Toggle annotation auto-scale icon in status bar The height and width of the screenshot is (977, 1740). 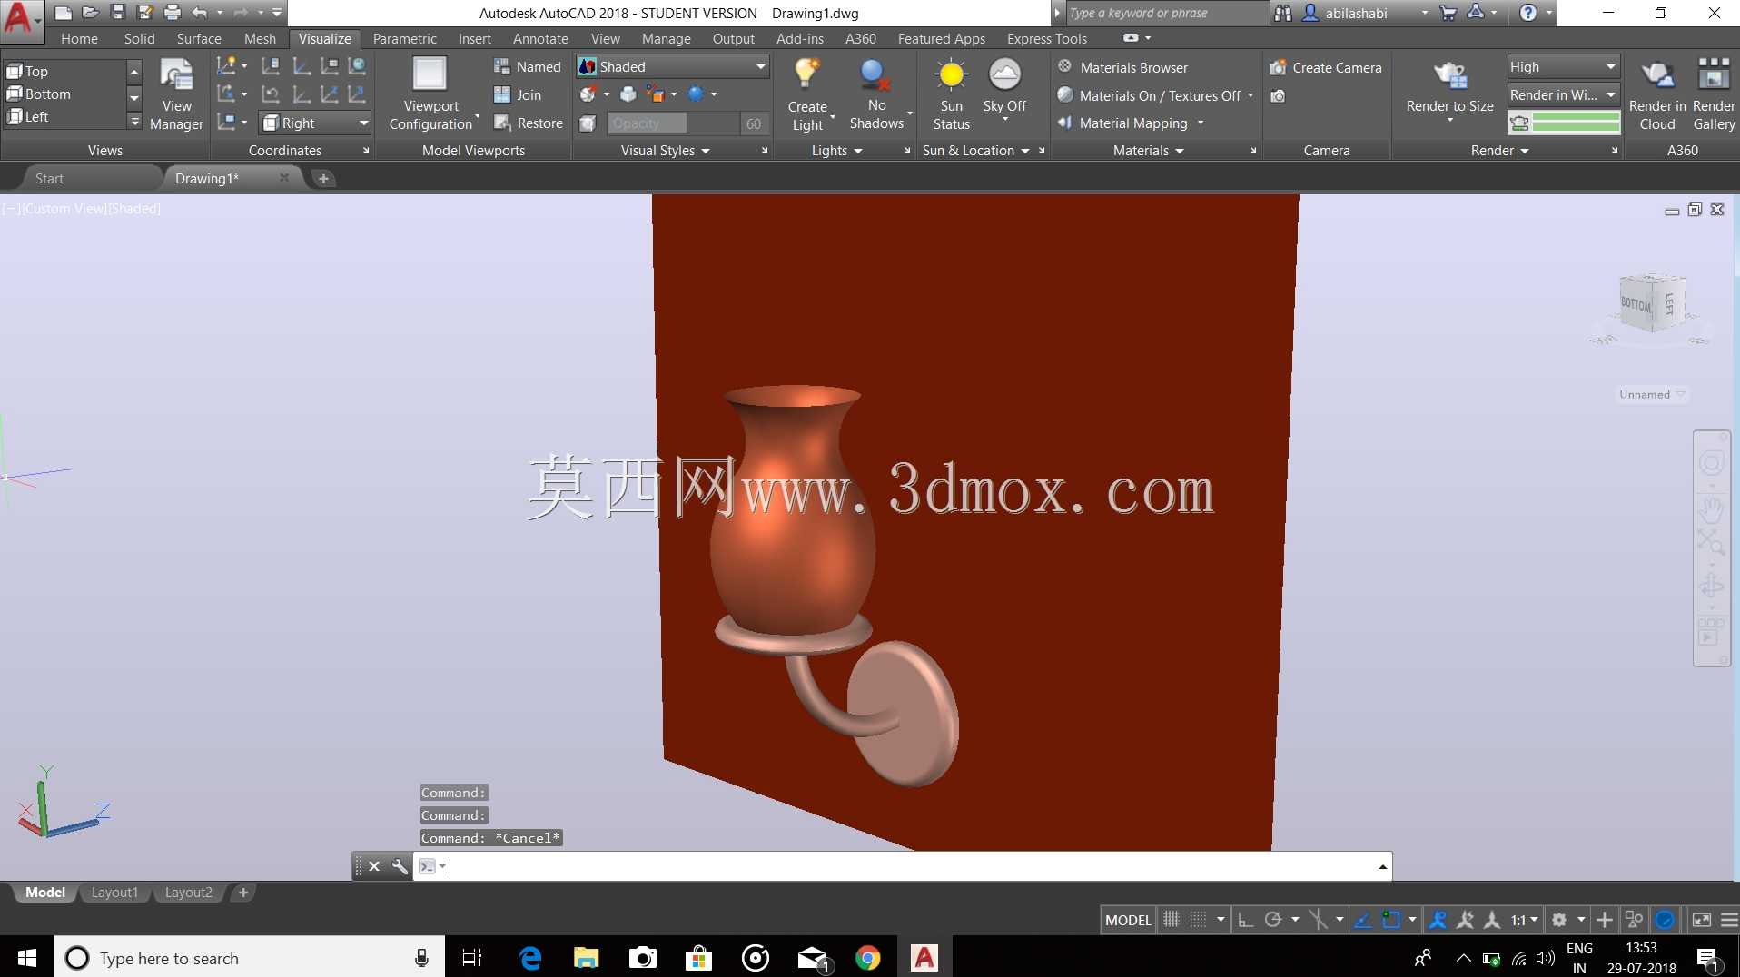pyautogui.click(x=1465, y=920)
